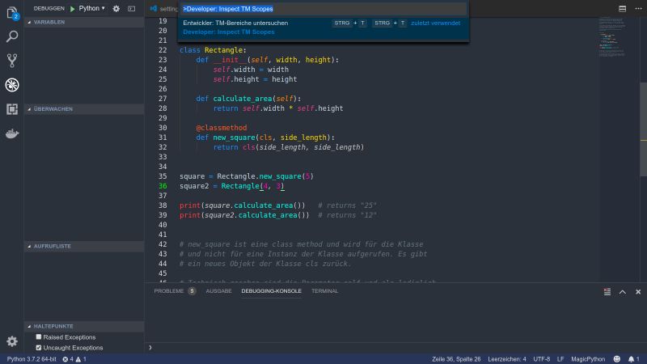Clear the debug console output

pos(607,292)
